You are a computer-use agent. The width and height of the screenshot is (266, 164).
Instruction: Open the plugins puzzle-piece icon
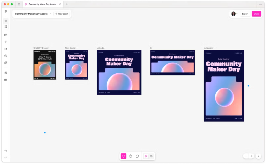coord(6,63)
